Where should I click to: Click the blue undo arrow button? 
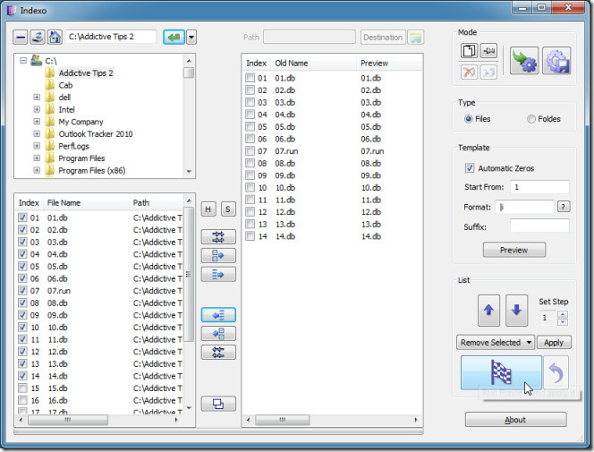556,371
